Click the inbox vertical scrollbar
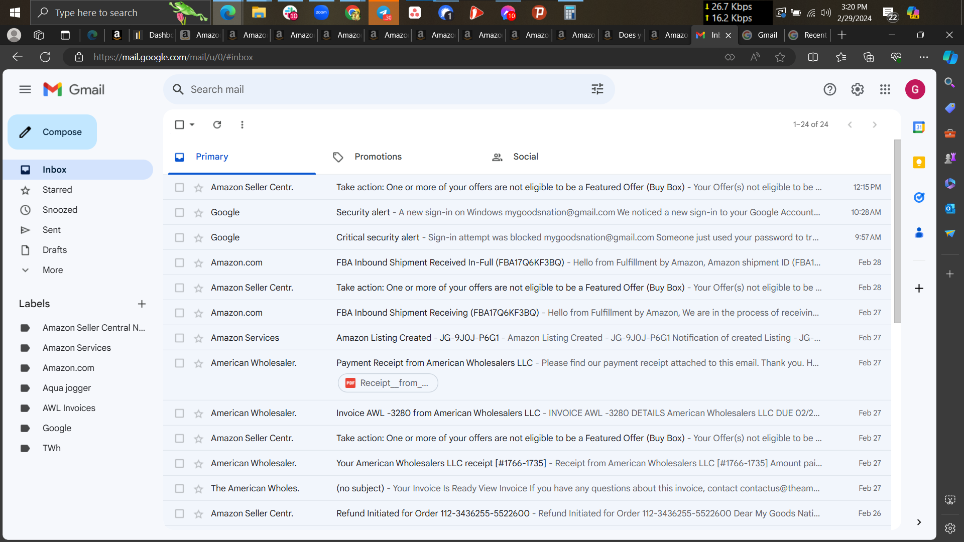964x542 pixels. pos(898,231)
